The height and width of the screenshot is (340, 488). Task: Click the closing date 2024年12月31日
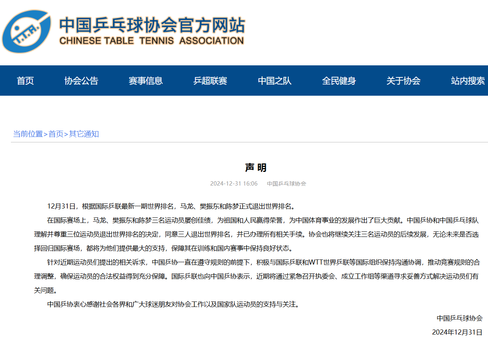(x=457, y=332)
